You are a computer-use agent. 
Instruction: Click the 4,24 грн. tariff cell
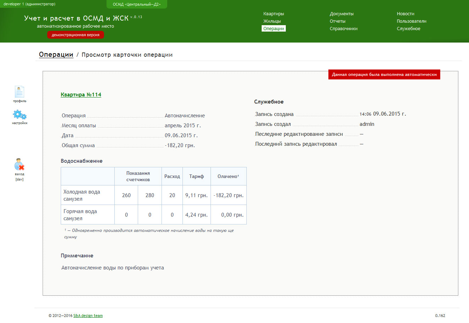(x=196, y=215)
